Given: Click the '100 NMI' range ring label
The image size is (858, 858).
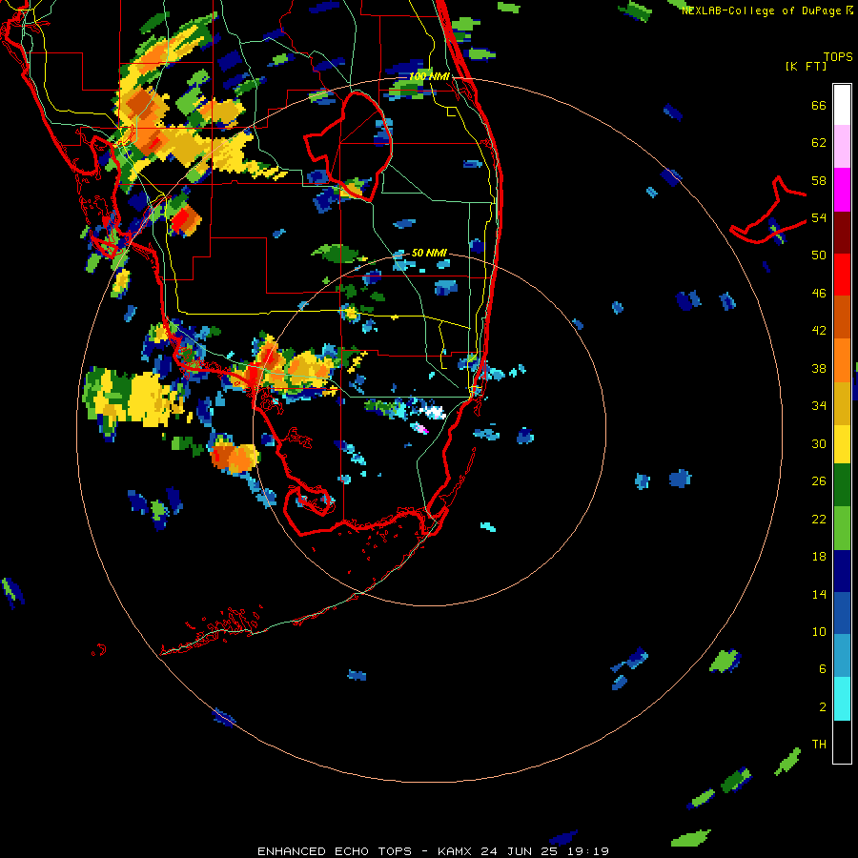Looking at the screenshot, I should coord(430,76).
